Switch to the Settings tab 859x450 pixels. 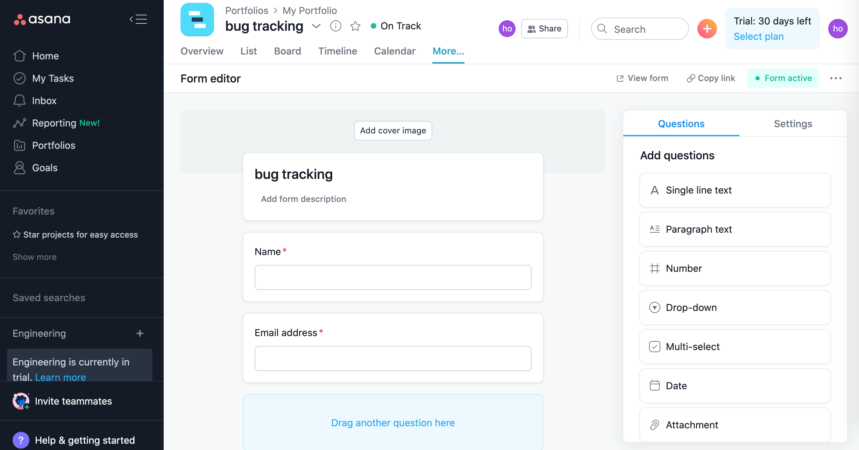(793, 124)
